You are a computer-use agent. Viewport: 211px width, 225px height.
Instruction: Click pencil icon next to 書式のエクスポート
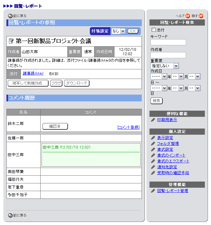(x=153, y=161)
